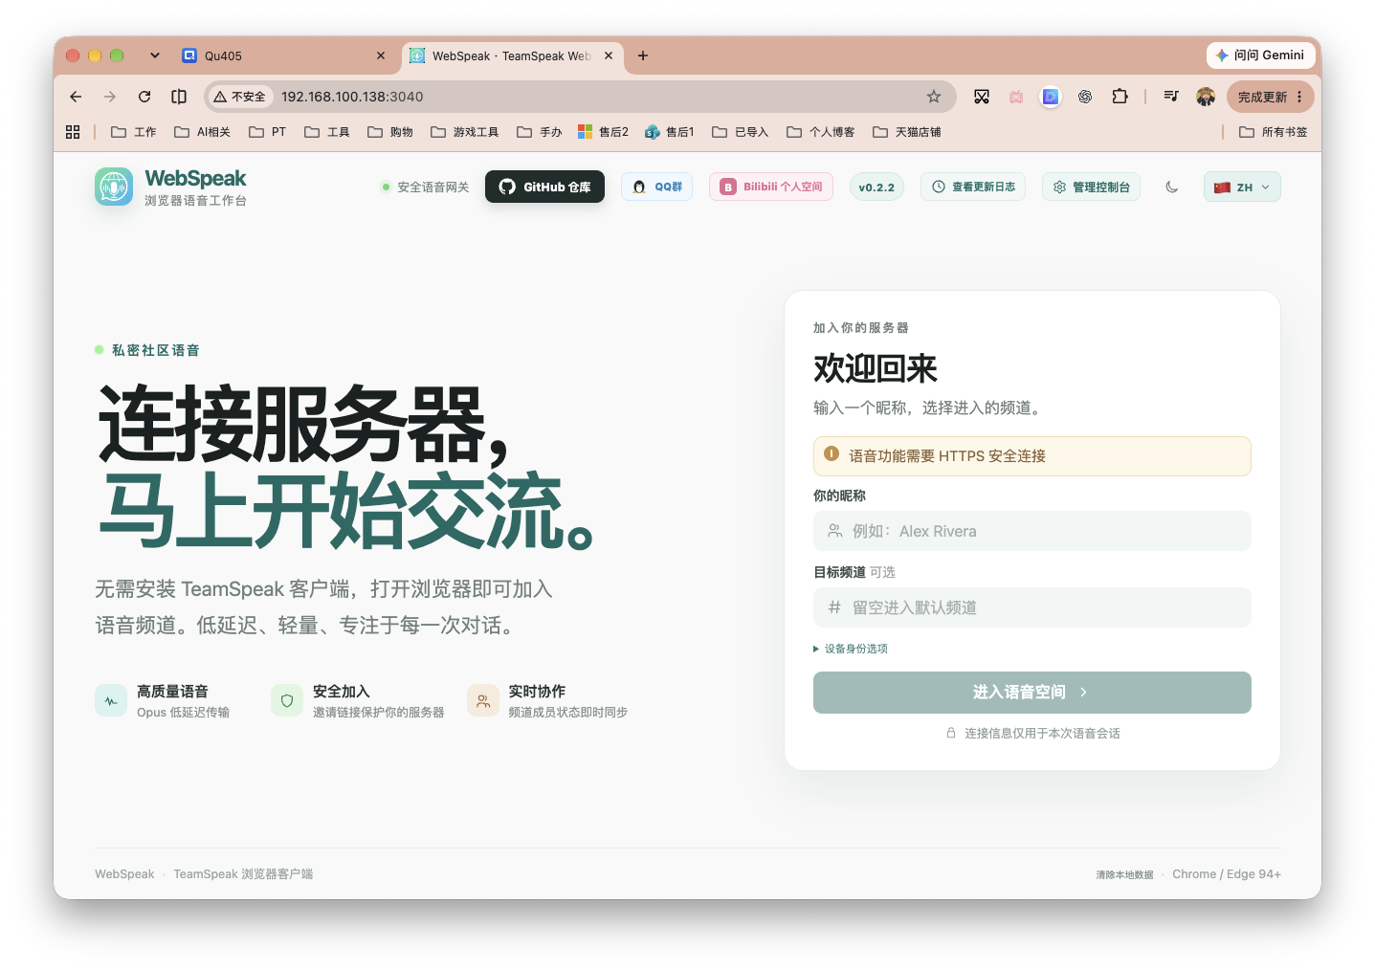This screenshot has width=1375, height=970.
Task: Open 所有书签 all bookmarks folder
Action: [x=1273, y=132]
